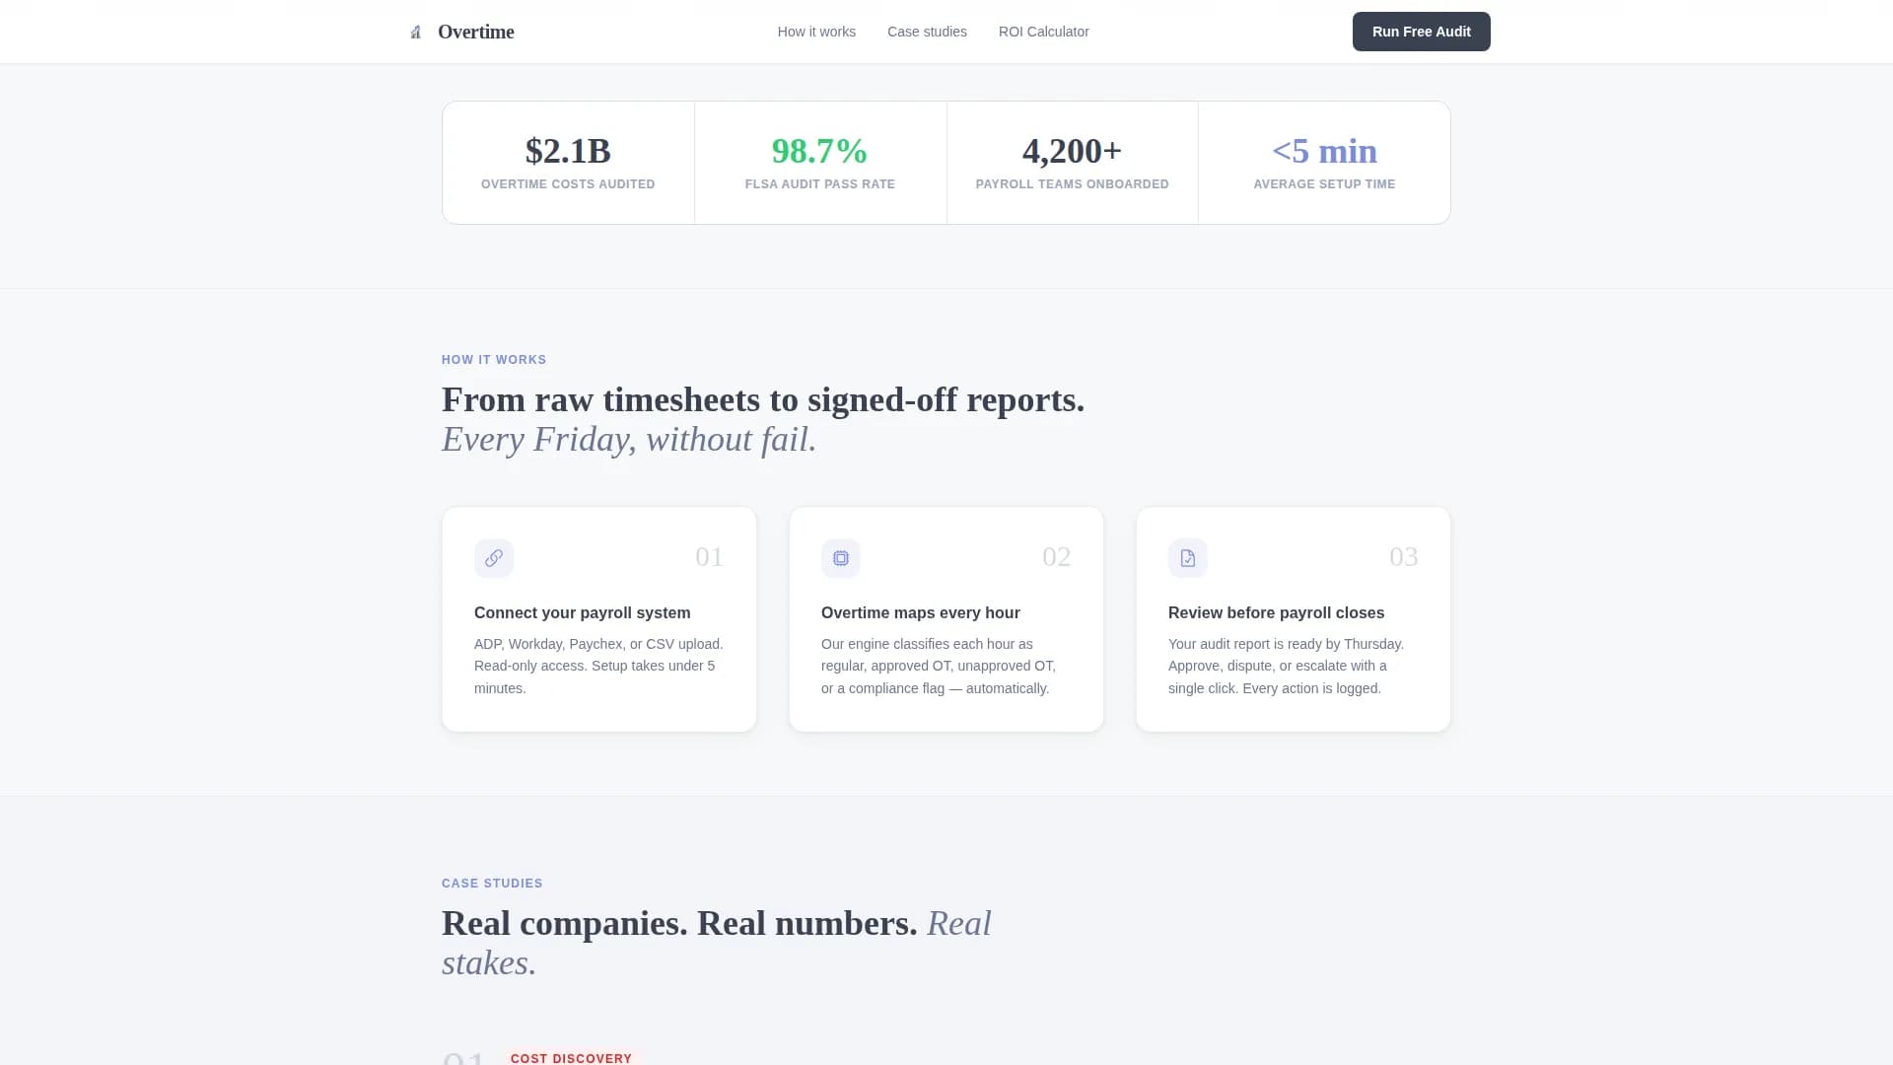Click the chip icon in step 02 card
Image resolution: width=1893 pixels, height=1065 pixels.
tap(841, 558)
